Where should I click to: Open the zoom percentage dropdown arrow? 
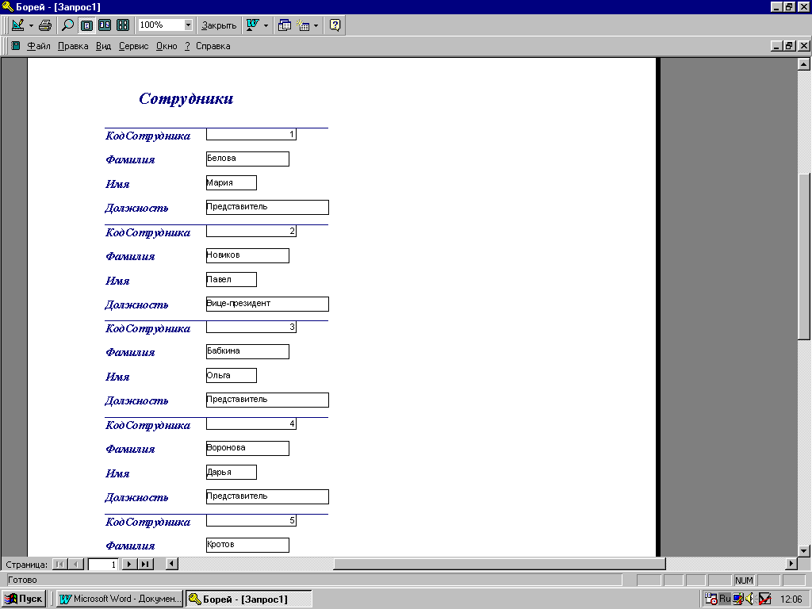point(188,25)
